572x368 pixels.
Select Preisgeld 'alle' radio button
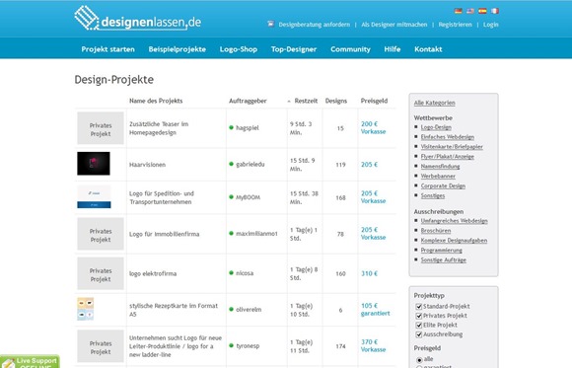419,359
